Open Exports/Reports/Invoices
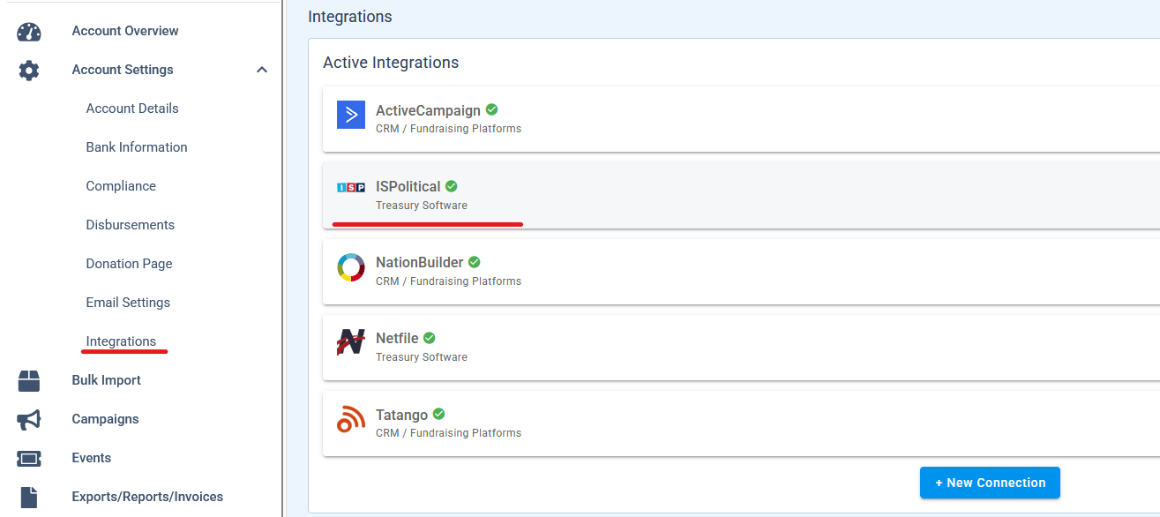1160x517 pixels. [x=147, y=497]
